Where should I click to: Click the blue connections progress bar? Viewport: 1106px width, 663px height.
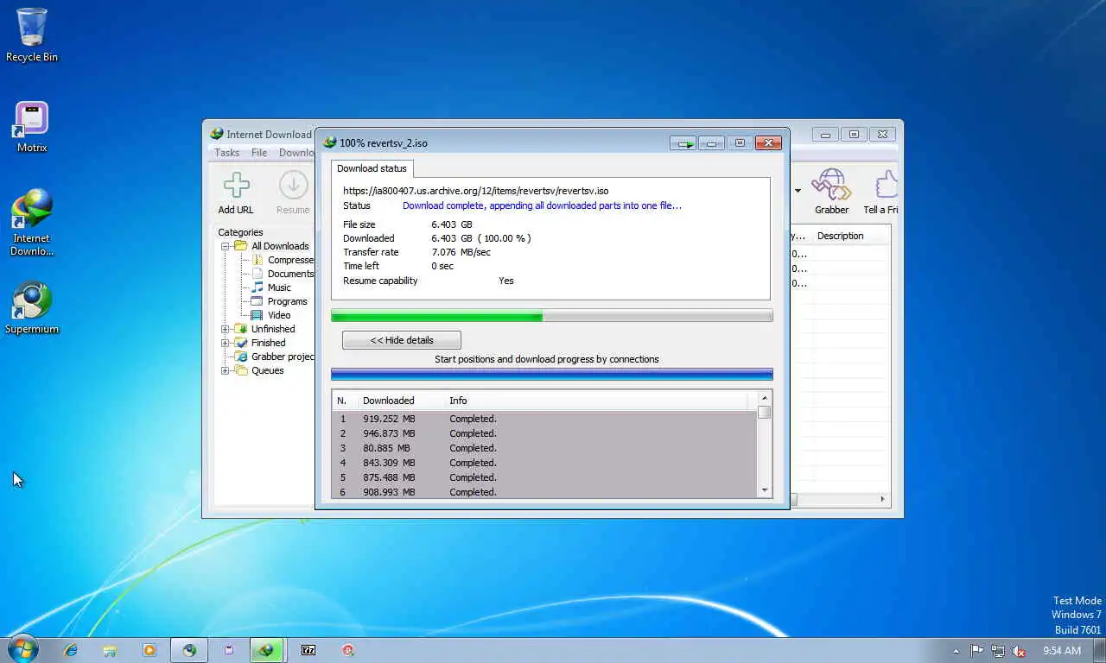tap(551, 374)
